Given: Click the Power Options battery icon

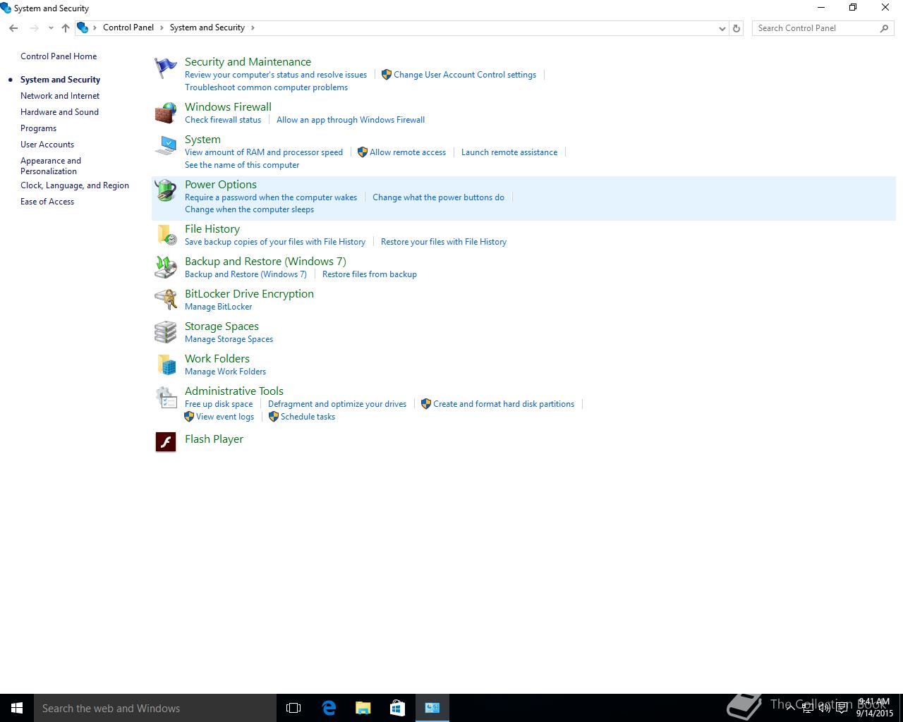Looking at the screenshot, I should coord(166,190).
